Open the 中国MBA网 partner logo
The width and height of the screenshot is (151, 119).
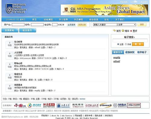[x=106, y=105]
